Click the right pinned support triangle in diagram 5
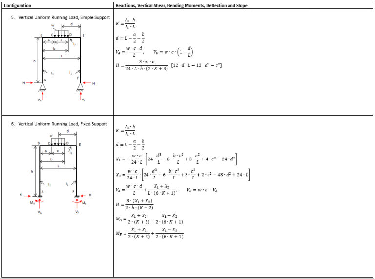This screenshot has height=279, width=375. pos(80,86)
